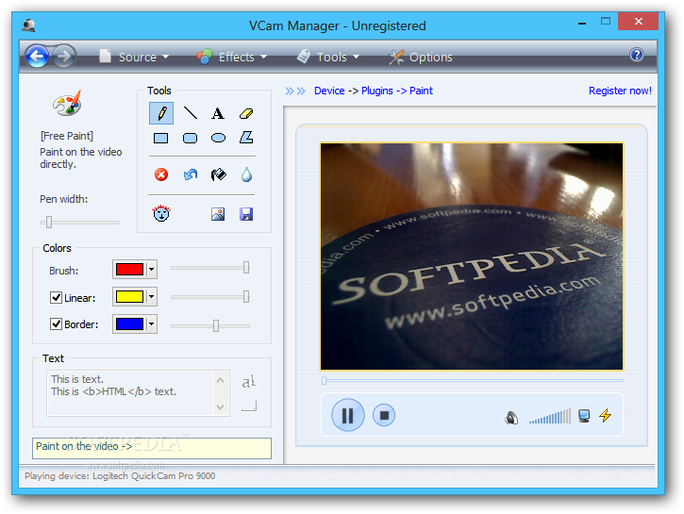This screenshot has height=514, width=684.
Task: Click the volume level bars
Action: 550,416
